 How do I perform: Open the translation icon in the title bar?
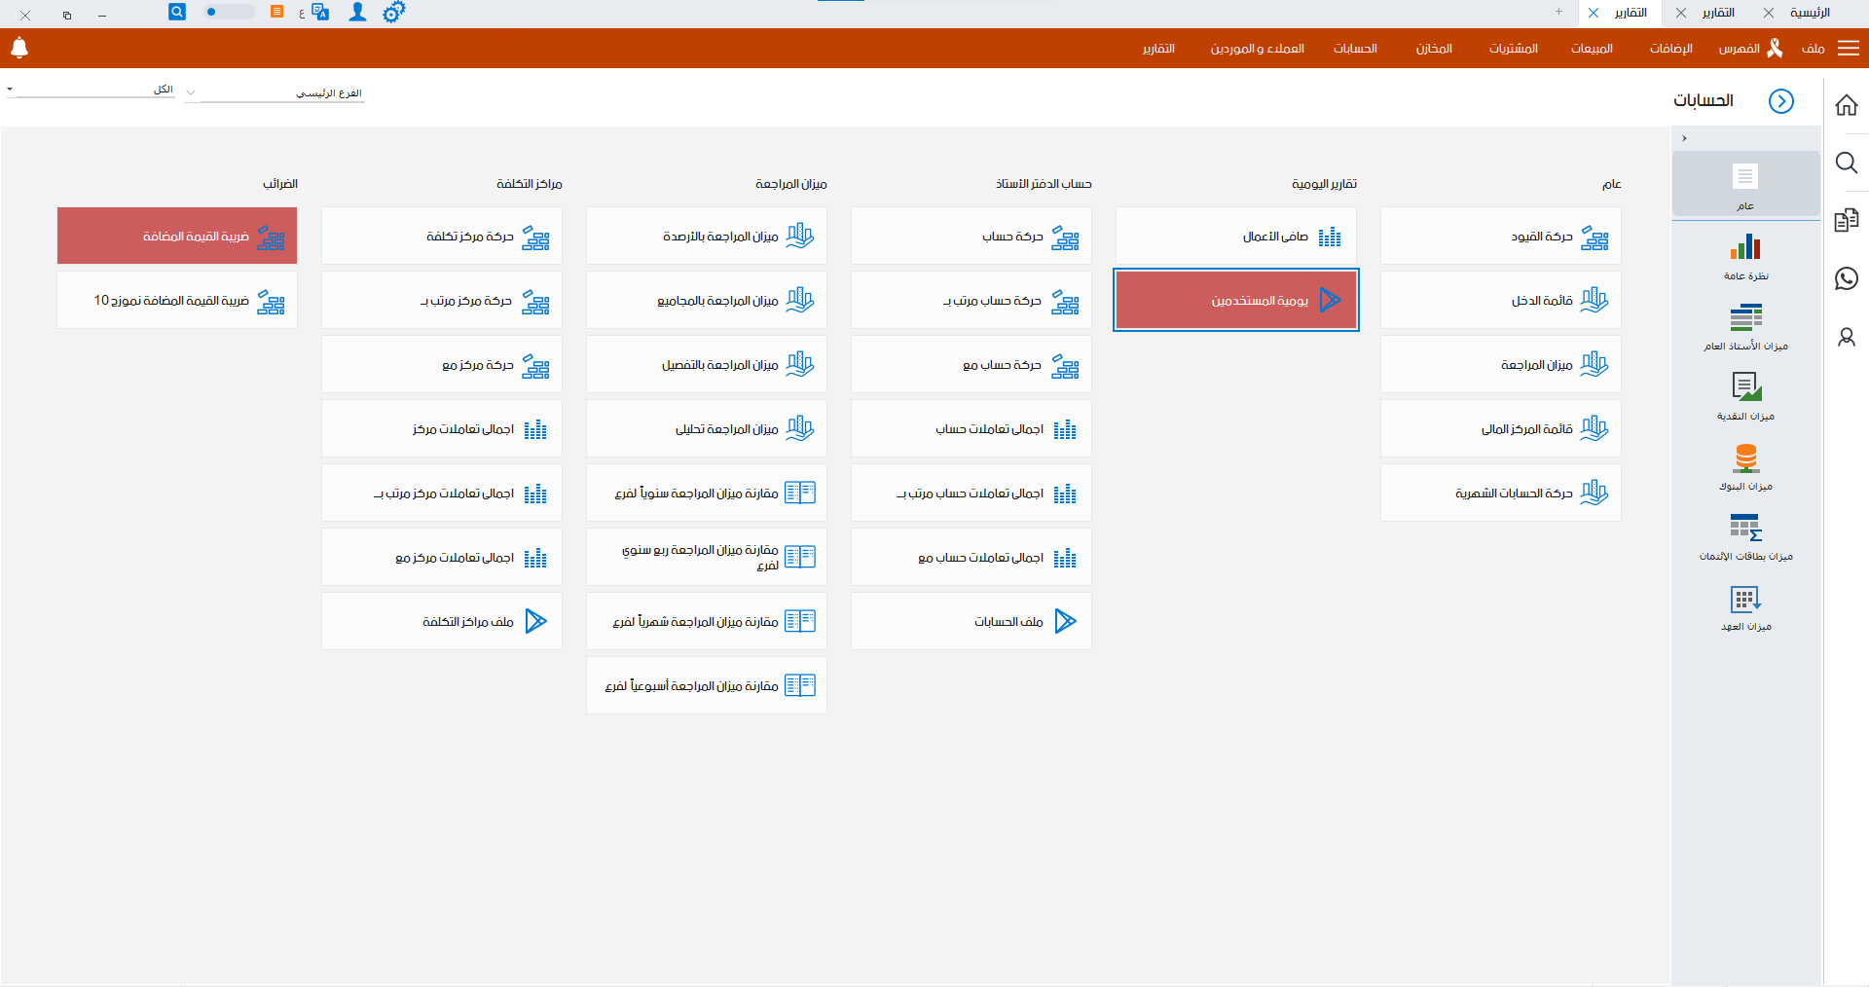320,13
